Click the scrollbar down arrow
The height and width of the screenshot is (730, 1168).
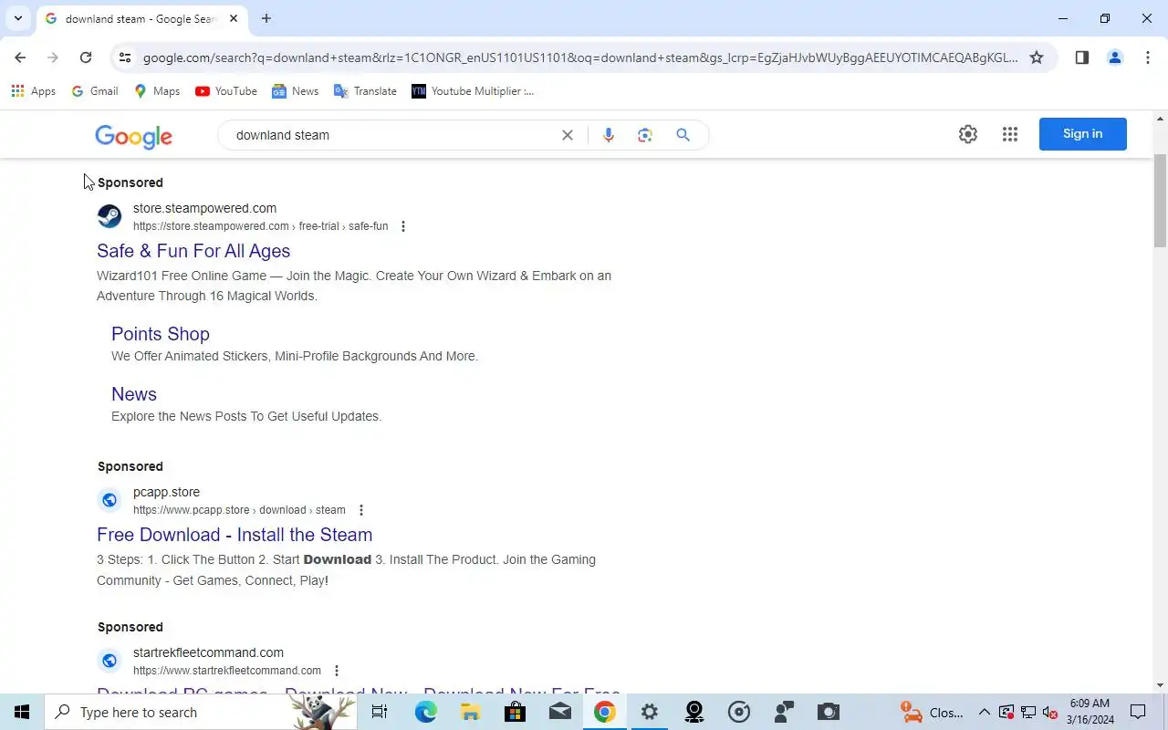coord(1161,685)
